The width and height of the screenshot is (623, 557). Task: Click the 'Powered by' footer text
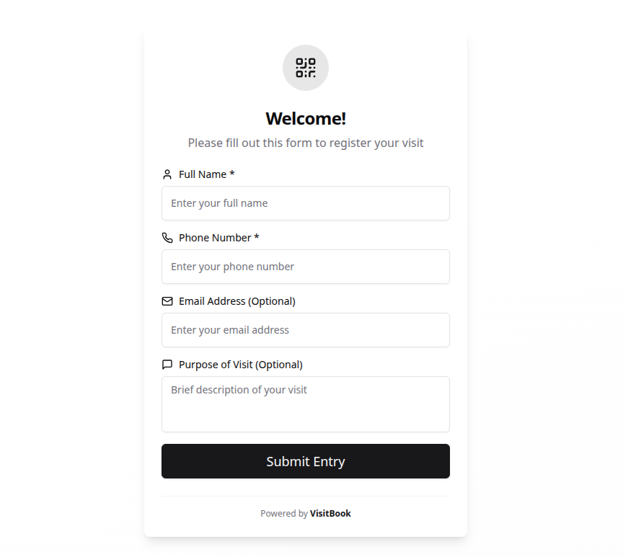click(284, 514)
